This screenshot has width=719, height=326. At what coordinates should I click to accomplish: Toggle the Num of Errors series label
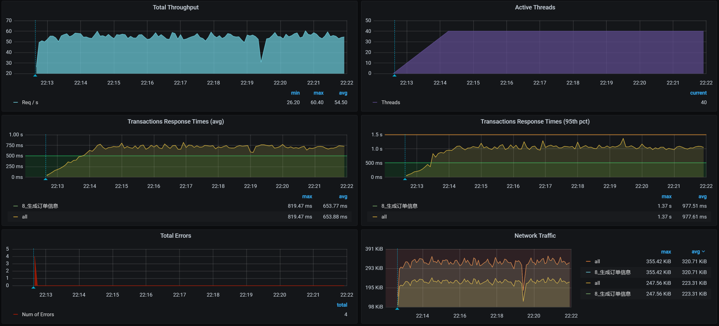pos(38,314)
